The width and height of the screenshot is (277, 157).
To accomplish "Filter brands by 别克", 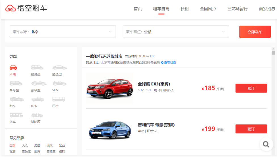I will tap(37, 152).
